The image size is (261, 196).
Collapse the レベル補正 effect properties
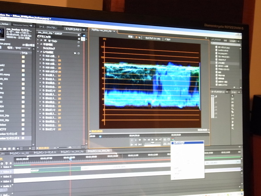click(x=38, y=52)
